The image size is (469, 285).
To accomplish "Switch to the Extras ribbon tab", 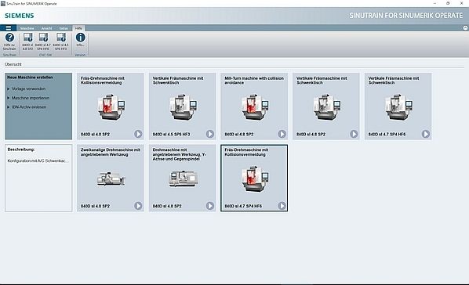I will pyautogui.click(x=64, y=28).
